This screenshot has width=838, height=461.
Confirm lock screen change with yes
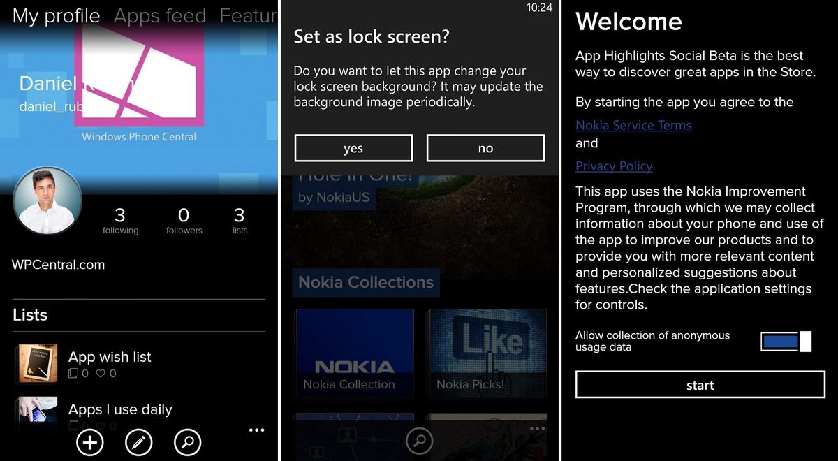click(353, 148)
